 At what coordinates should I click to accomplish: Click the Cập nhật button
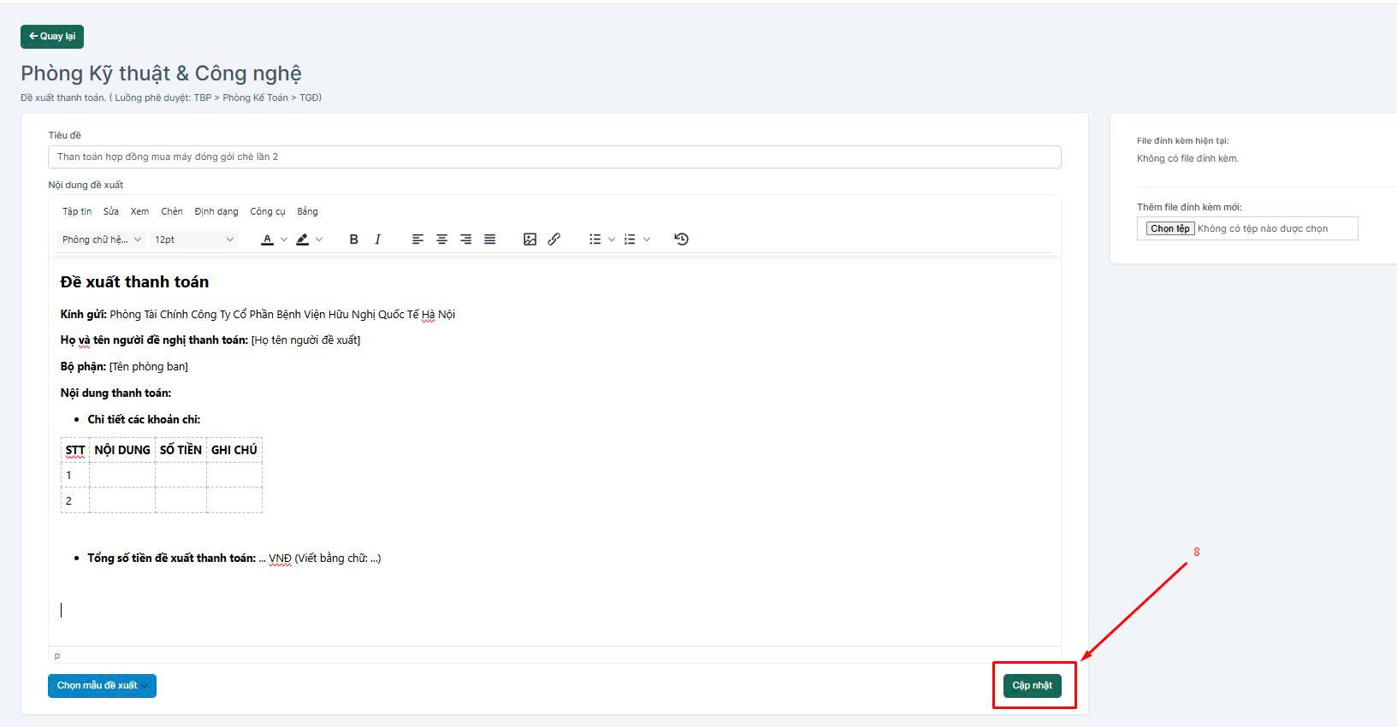click(1032, 685)
